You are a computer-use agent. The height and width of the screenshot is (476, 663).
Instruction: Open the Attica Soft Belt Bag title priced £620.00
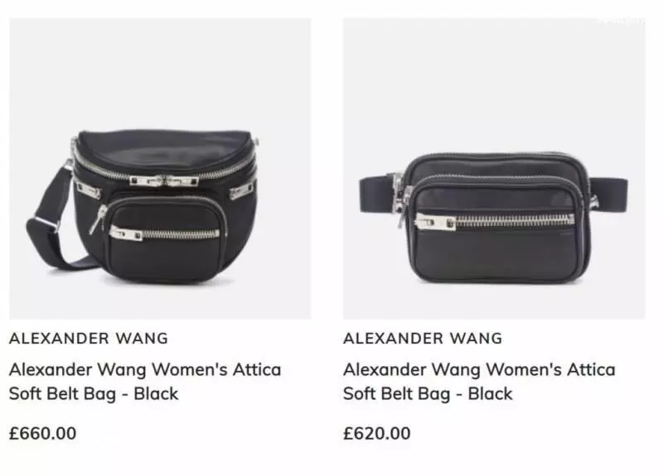tap(479, 382)
